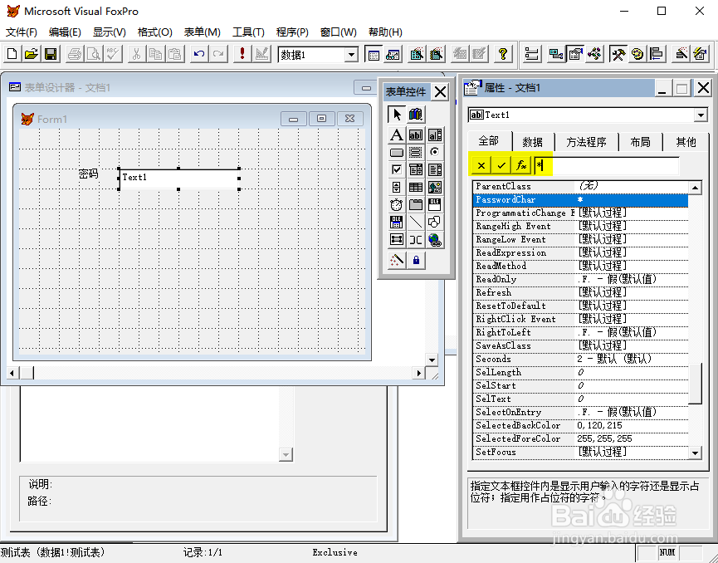Click the properties list scroll-down arrow

tap(695, 453)
